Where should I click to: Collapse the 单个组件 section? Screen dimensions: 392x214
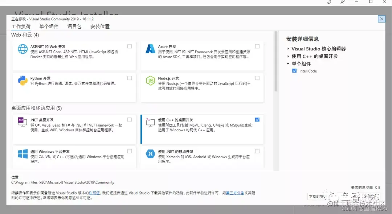(x=288, y=64)
